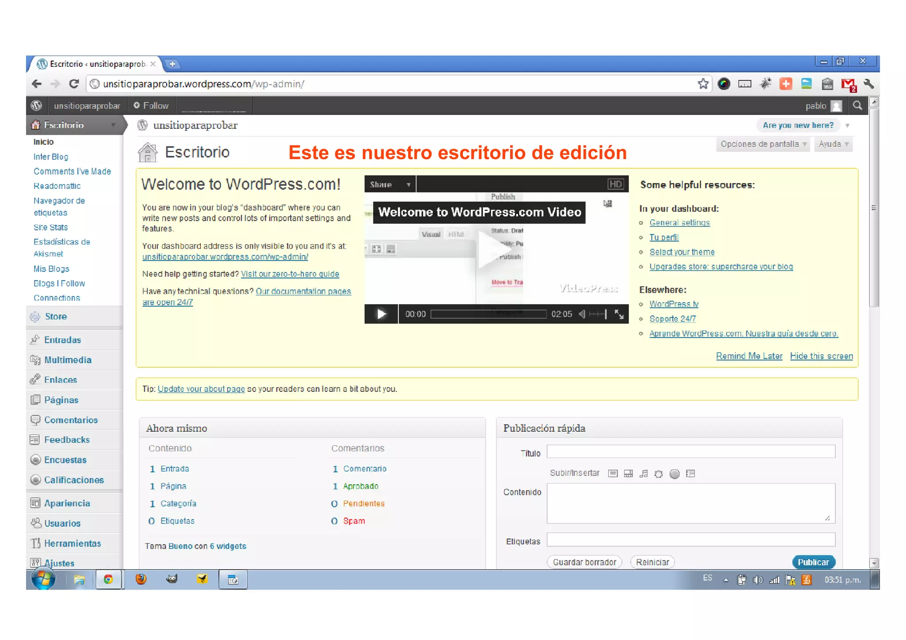
Task: Enter fullscreen mode on the video
Action: coord(619,314)
